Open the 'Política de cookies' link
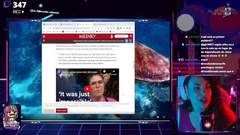 [73, 106]
